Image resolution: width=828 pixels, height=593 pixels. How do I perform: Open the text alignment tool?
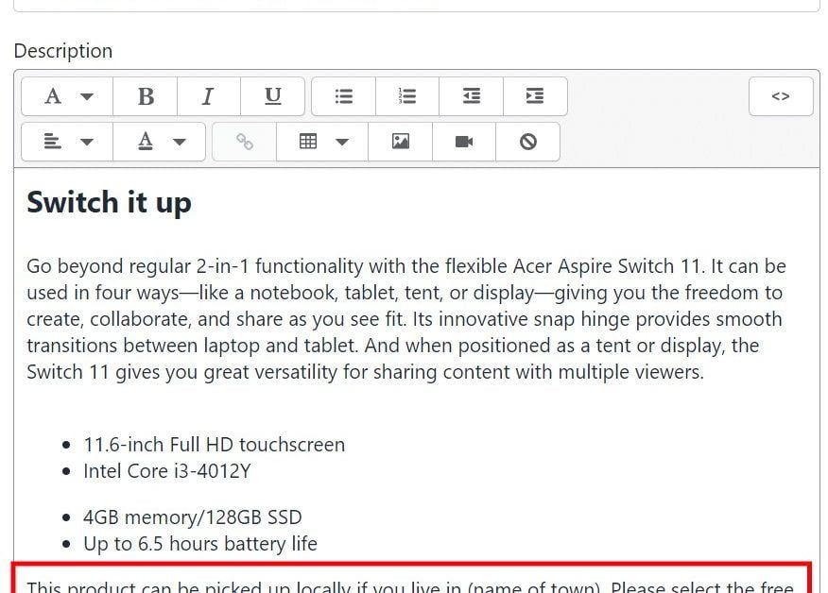pos(52,142)
